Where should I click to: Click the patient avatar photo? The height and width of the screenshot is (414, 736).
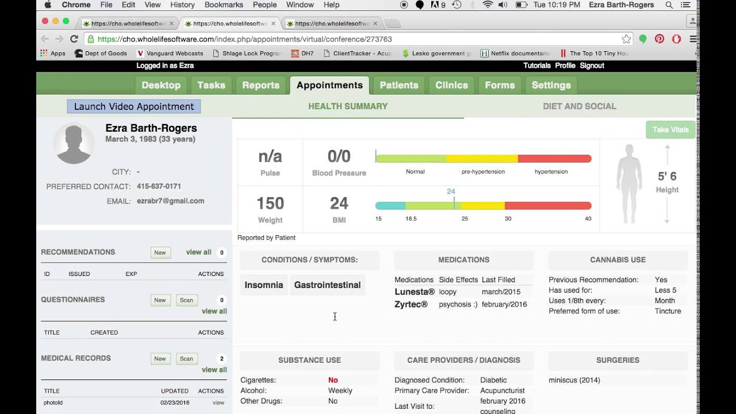point(74,144)
